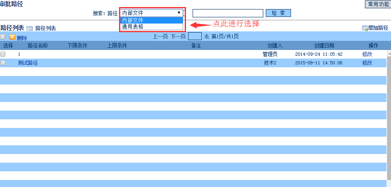Click date 2014-09-24 11:05:42
This screenshot has height=187, width=391.
[319, 54]
